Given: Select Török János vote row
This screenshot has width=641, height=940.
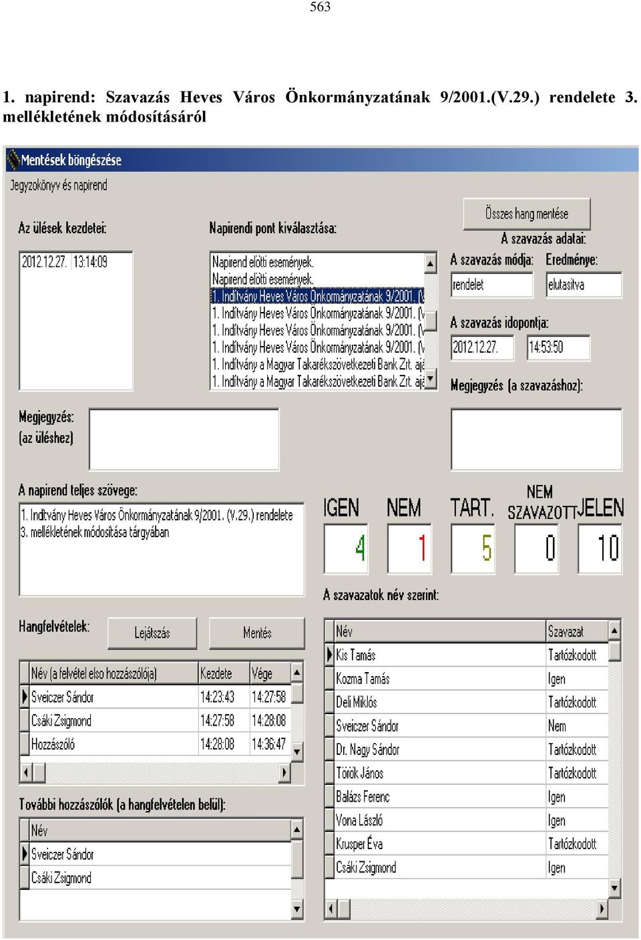Looking at the screenshot, I should tap(471, 773).
